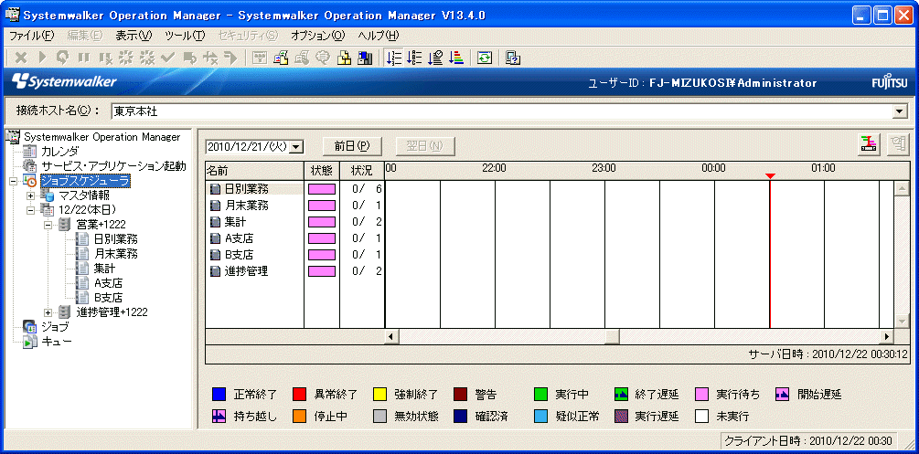Click the 状態 column header
Image resolution: width=919 pixels, height=454 pixels.
coord(322,171)
